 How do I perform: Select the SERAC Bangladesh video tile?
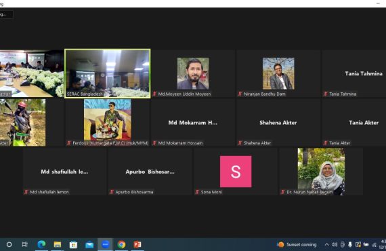pos(108,73)
